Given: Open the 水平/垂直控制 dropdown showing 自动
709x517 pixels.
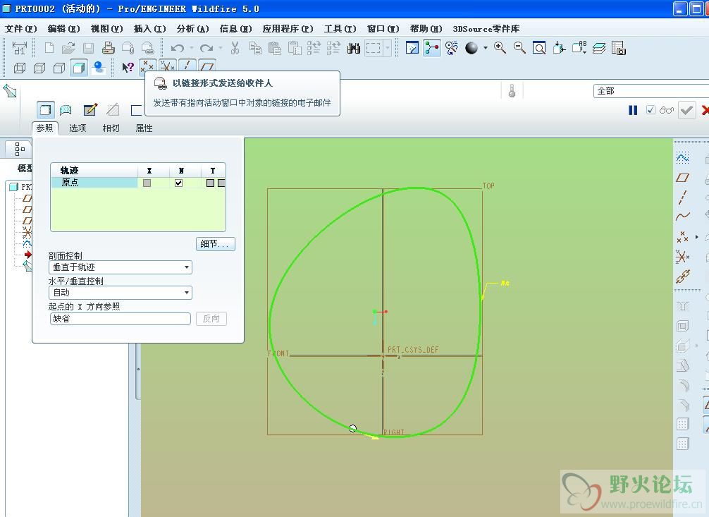Looking at the screenshot, I should click(121, 293).
